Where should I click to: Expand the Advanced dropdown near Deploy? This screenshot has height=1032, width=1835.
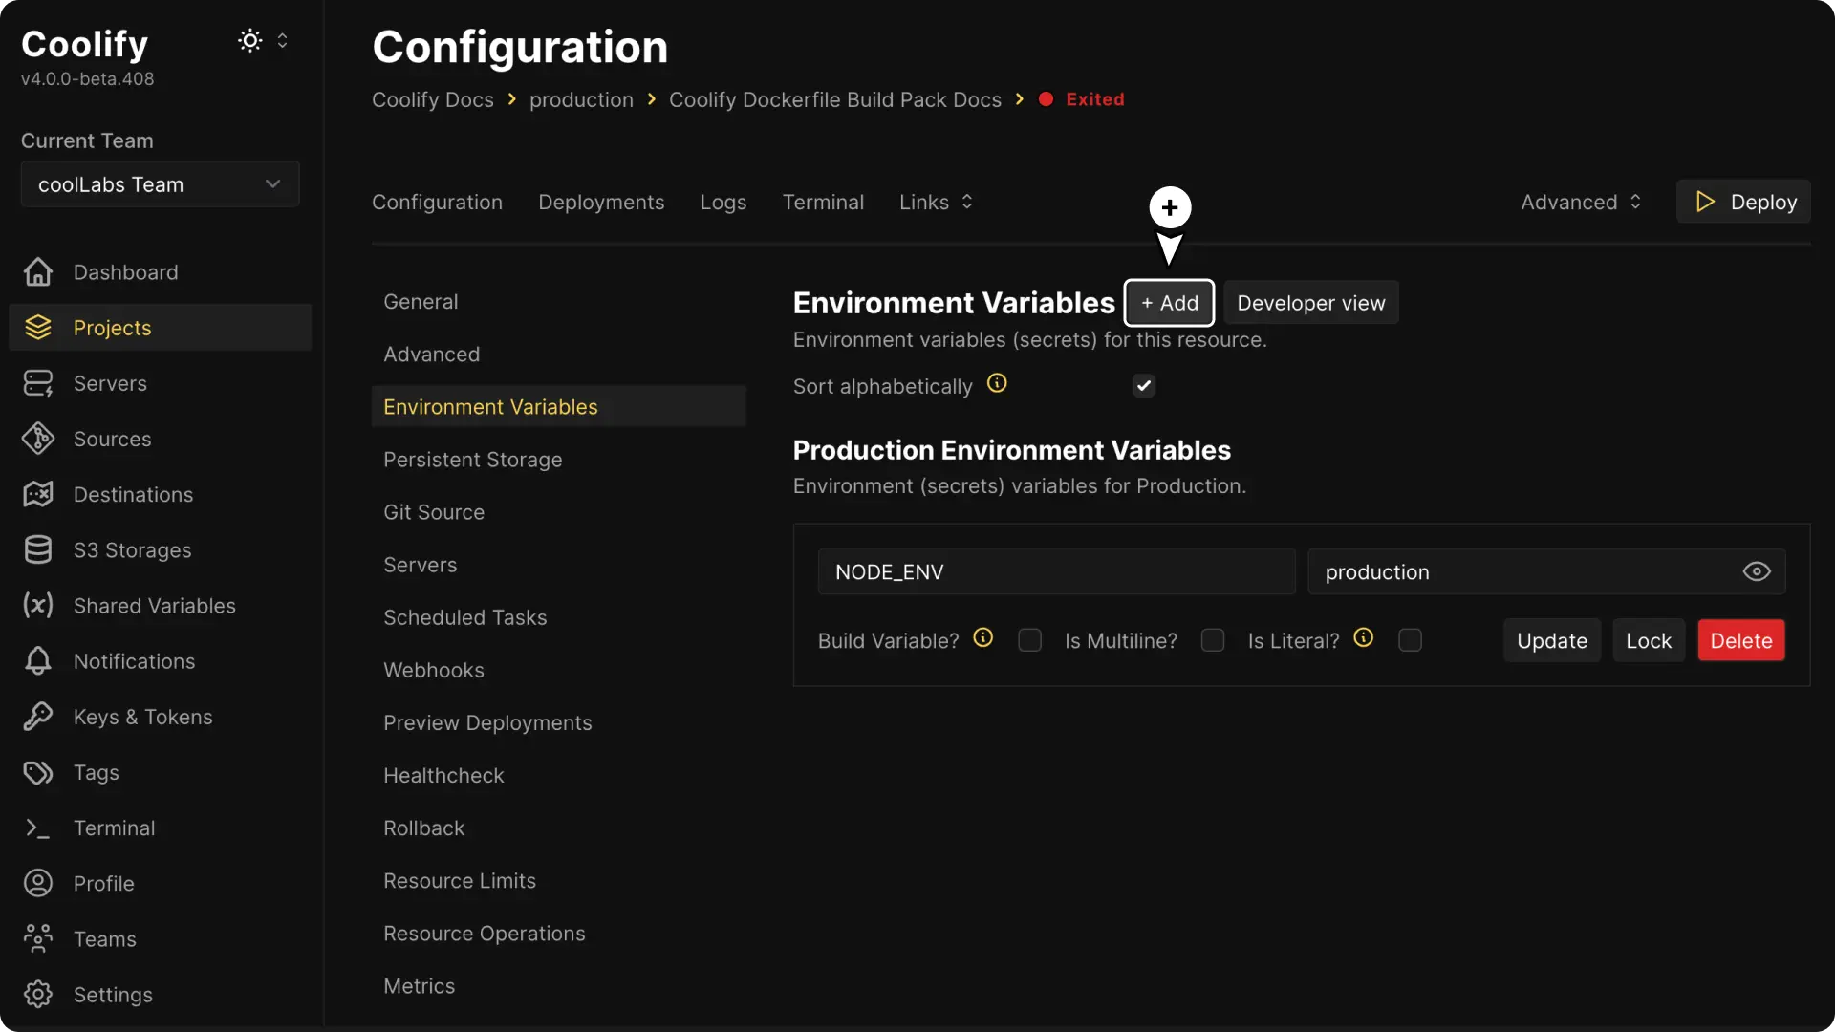(1581, 202)
